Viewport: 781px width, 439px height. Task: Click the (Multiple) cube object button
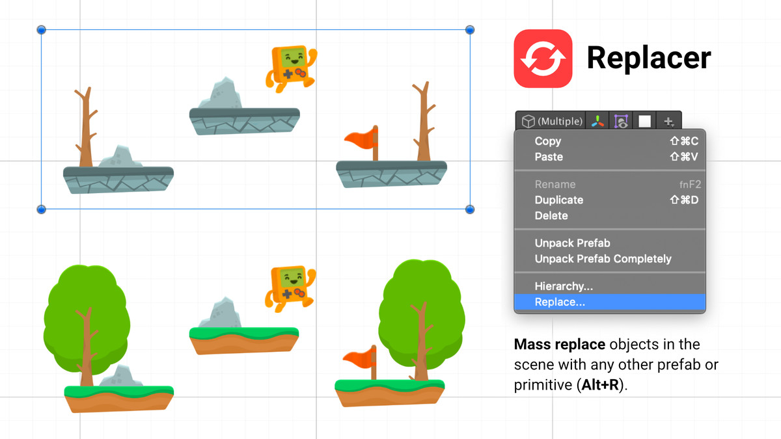pos(552,121)
